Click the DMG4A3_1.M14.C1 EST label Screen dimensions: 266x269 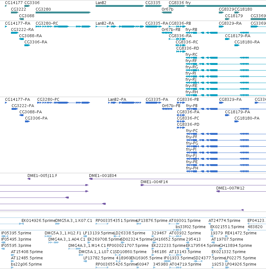[x=87, y=246]
